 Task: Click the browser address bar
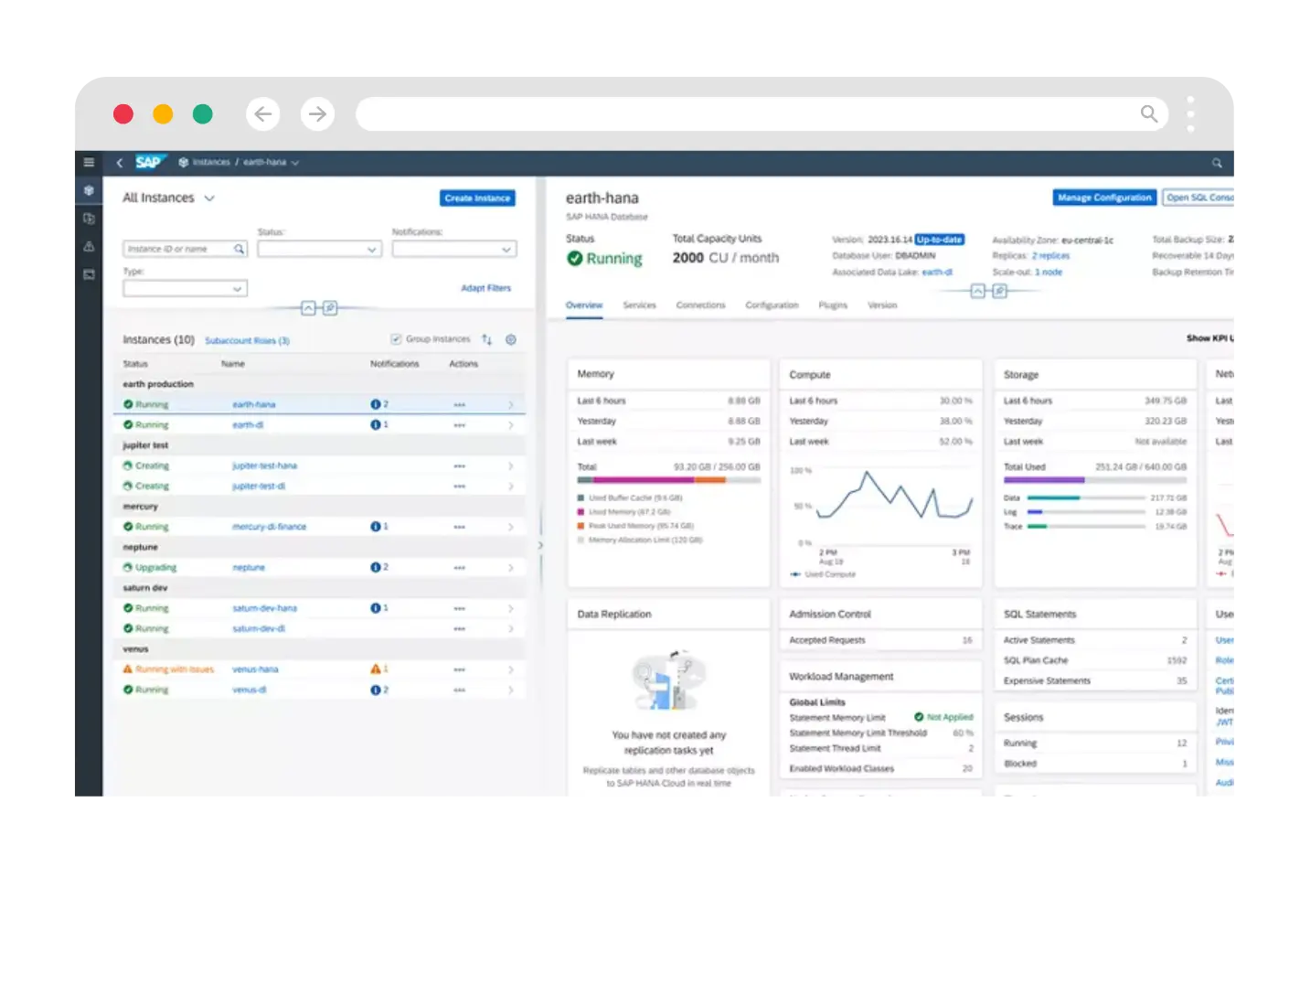[762, 114]
